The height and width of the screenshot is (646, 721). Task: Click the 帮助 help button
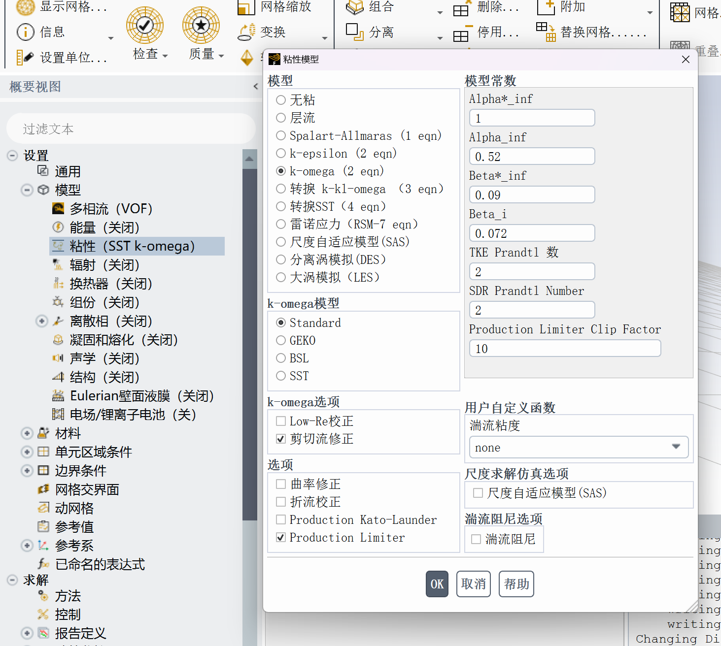(x=516, y=584)
